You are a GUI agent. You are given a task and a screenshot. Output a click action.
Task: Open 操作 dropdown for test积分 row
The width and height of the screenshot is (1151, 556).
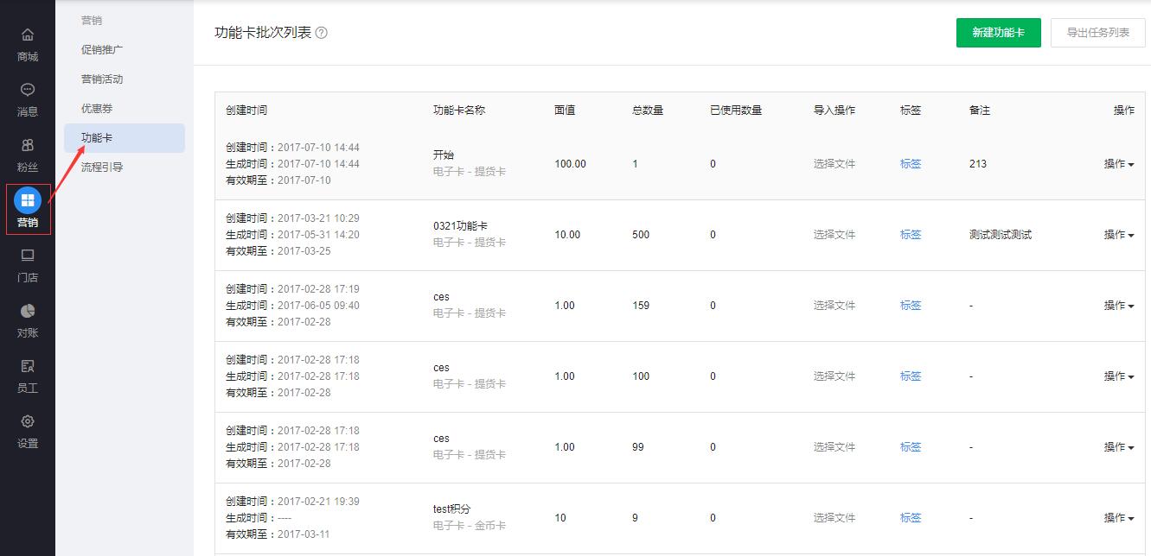[x=1119, y=518]
